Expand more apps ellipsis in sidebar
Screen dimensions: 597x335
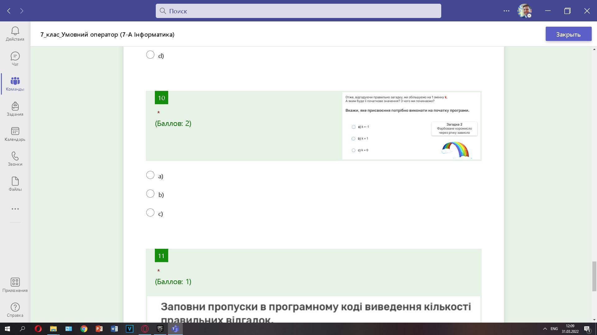click(15, 209)
